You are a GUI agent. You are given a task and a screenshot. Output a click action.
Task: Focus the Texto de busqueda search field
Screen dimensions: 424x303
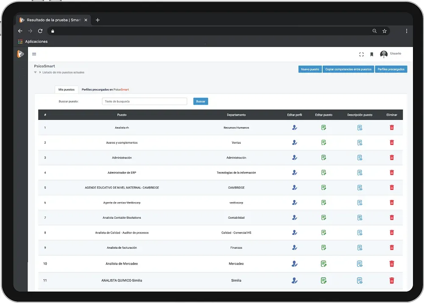coord(144,101)
